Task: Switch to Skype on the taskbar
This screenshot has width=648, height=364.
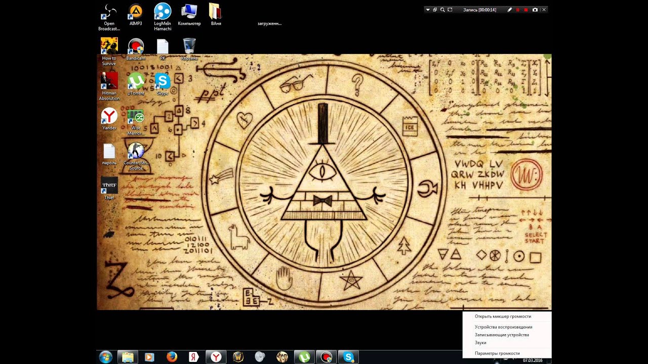Action: click(x=348, y=357)
